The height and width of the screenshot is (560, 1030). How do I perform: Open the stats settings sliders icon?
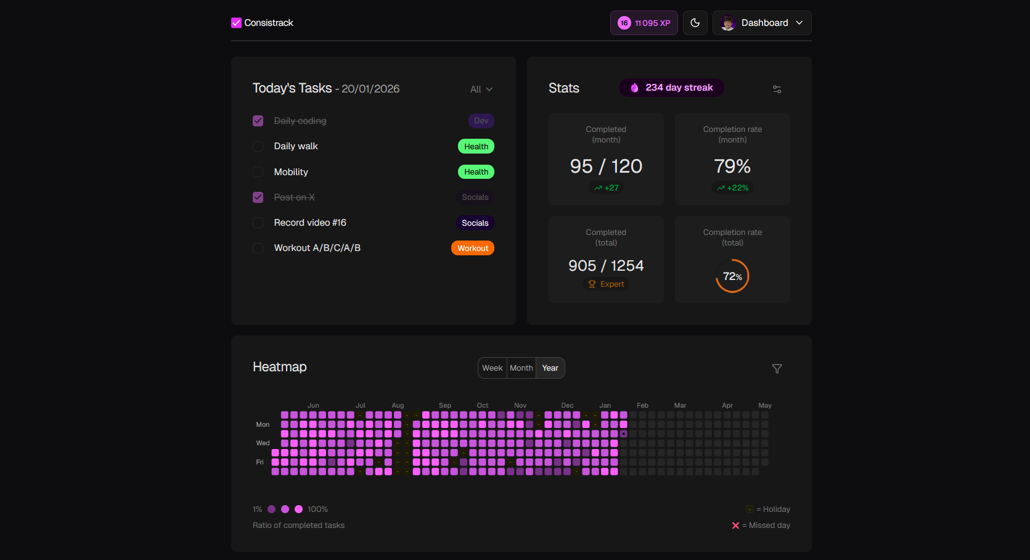pos(777,89)
